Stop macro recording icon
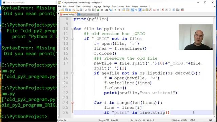Screen dimensions: 217x122 coord(166,10)
